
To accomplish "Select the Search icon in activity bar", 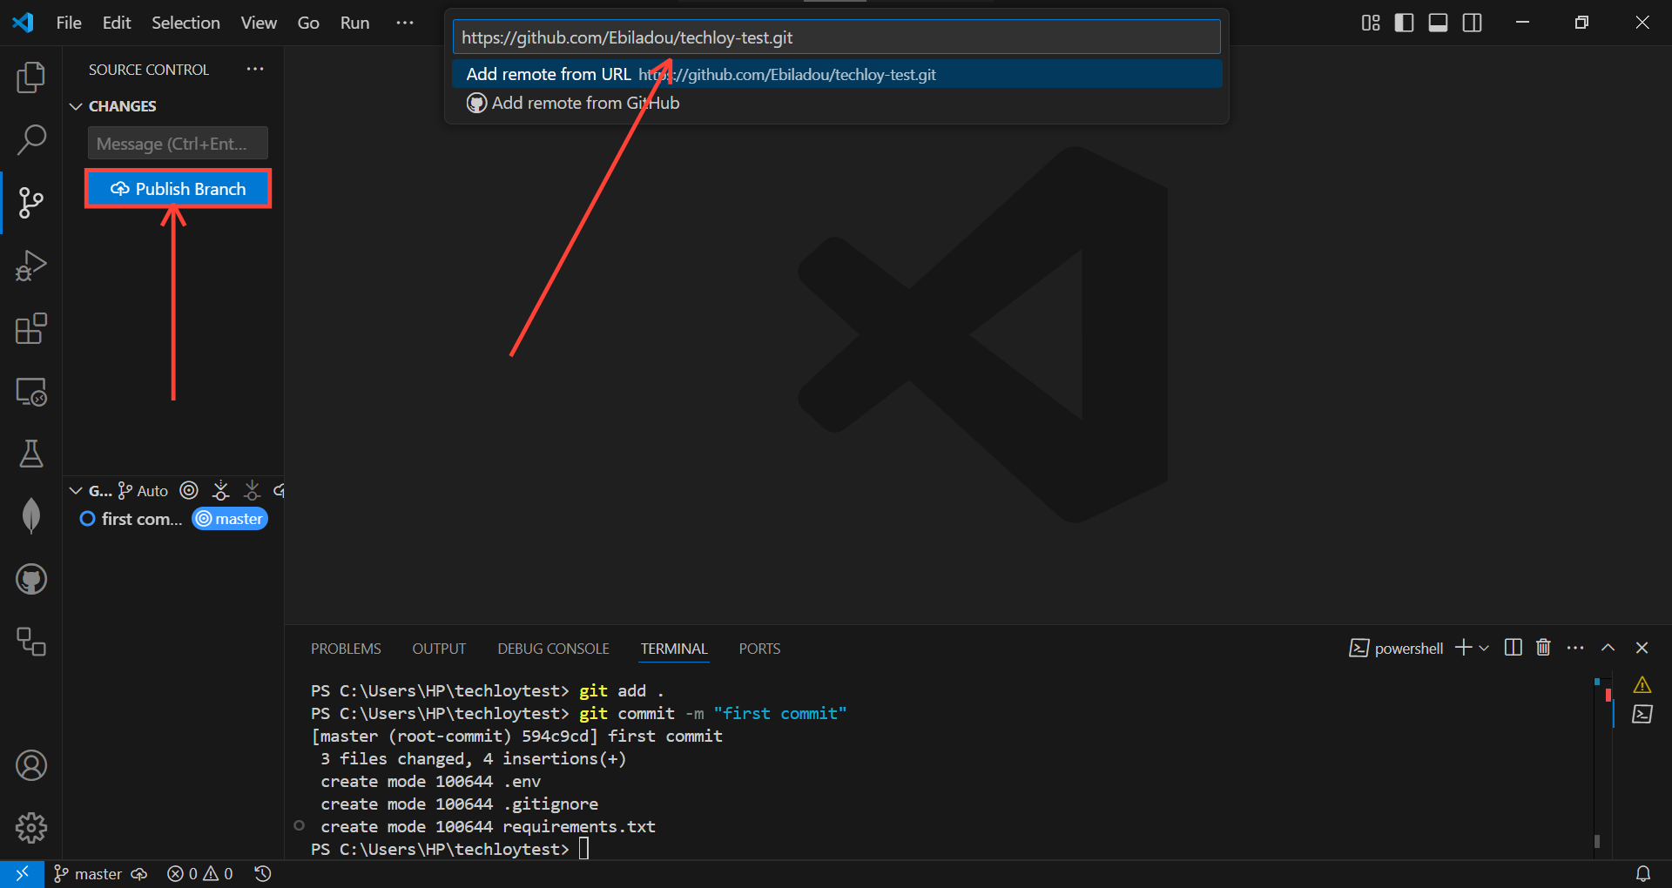I will pos(31,139).
